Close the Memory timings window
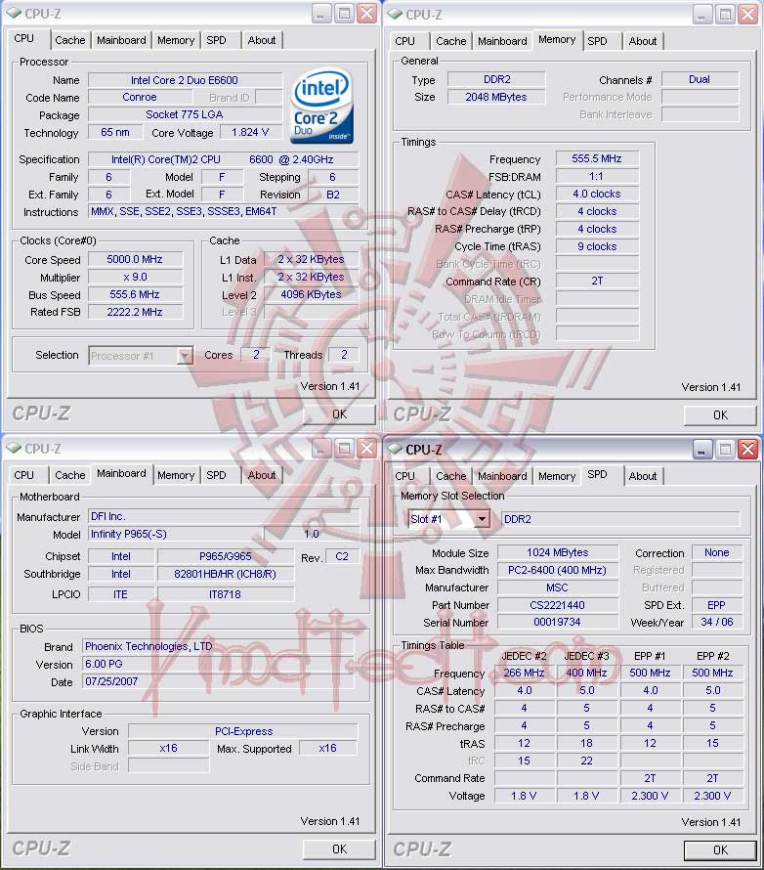Screen dimensions: 764x870 point(748,14)
